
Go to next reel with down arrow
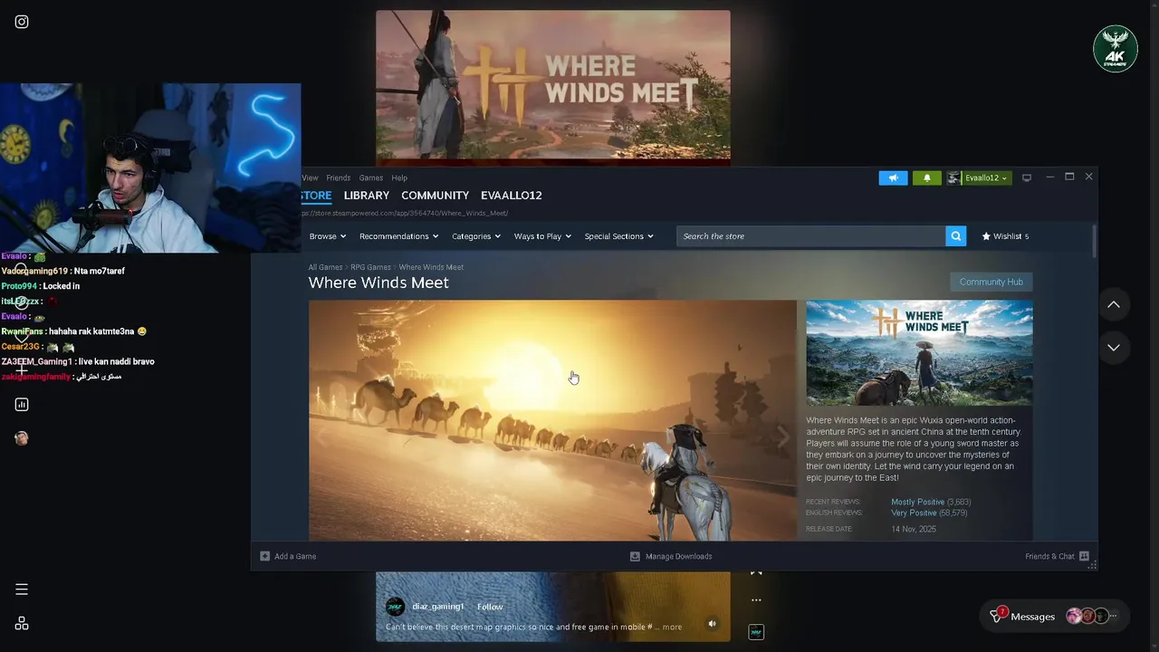click(x=1114, y=347)
